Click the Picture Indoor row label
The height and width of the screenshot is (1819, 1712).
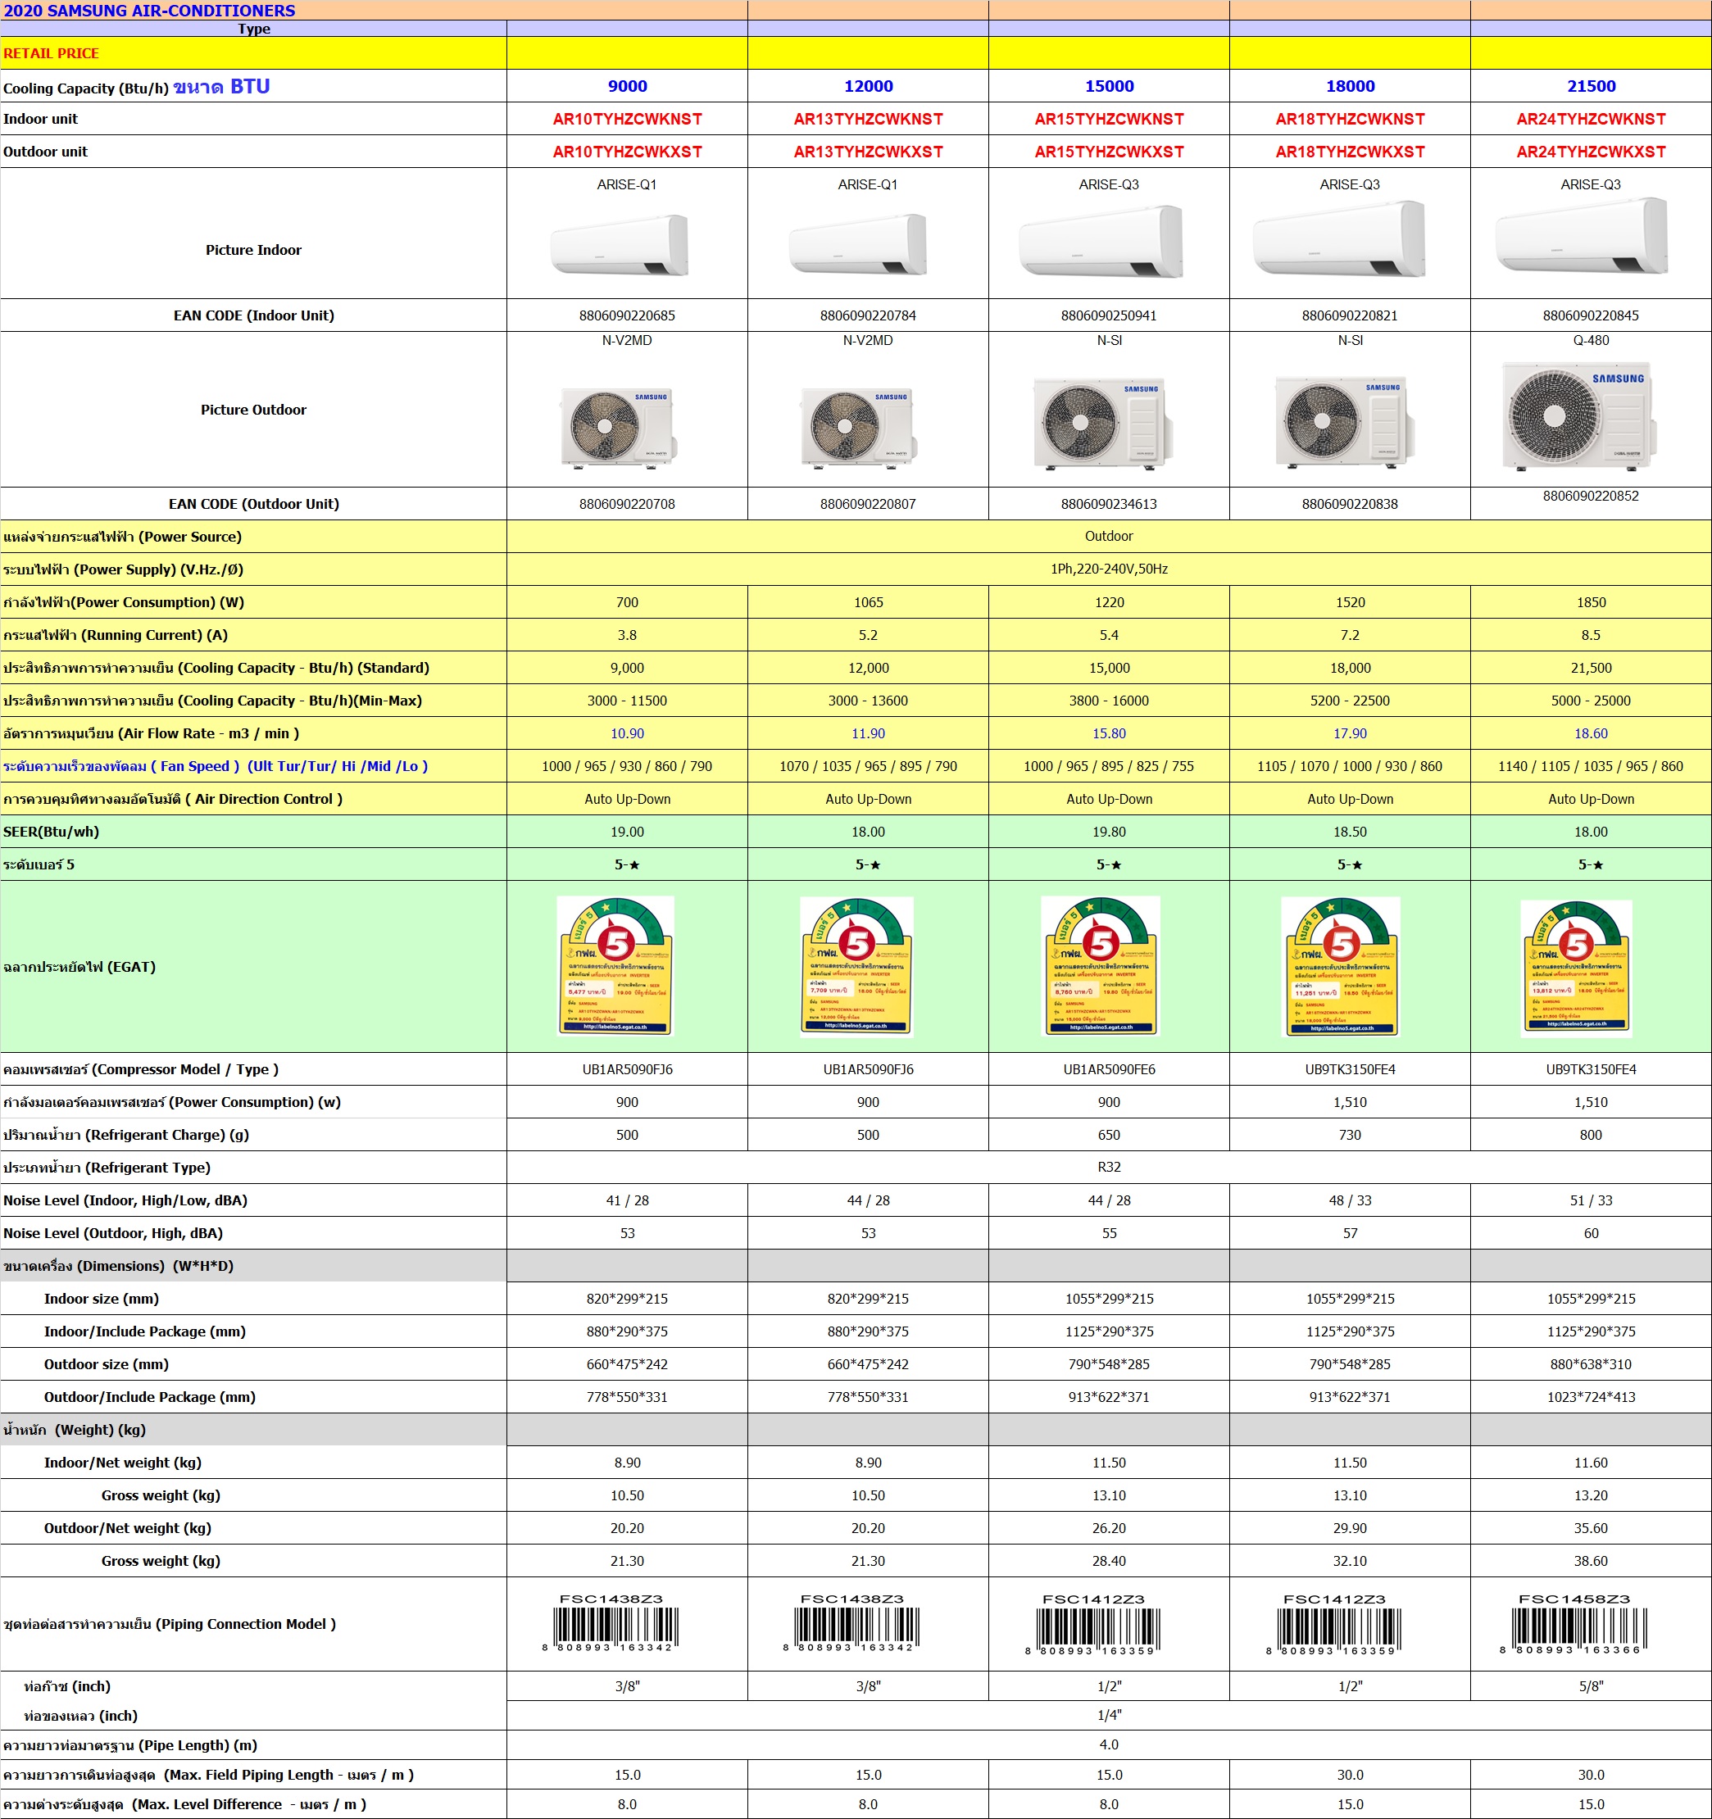coord(253,250)
